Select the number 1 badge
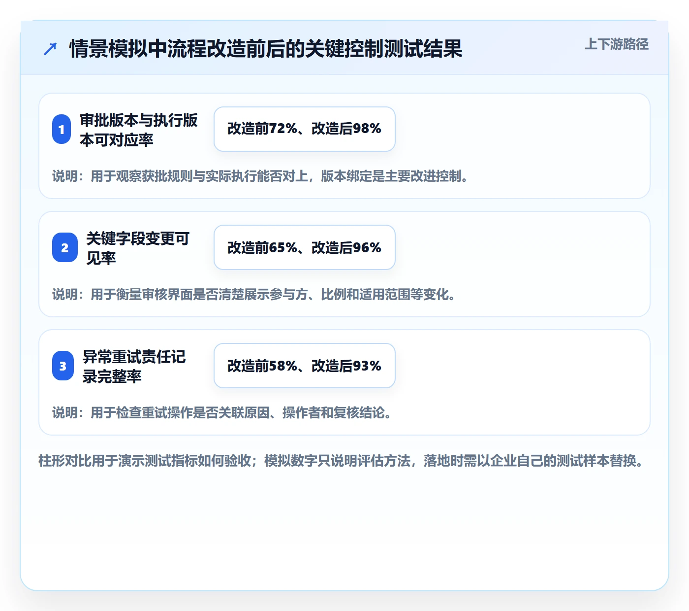Image resolution: width=689 pixels, height=611 pixels. click(x=62, y=129)
